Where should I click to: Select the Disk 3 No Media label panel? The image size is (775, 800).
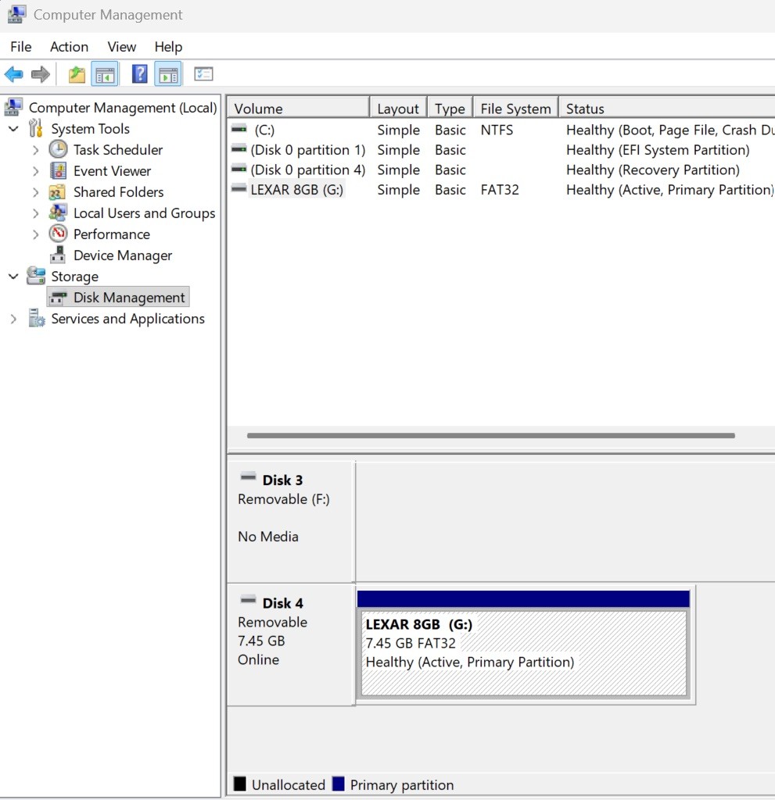[291, 521]
